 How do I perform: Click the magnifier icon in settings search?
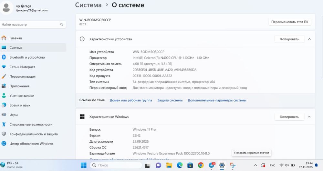click(x=62, y=25)
